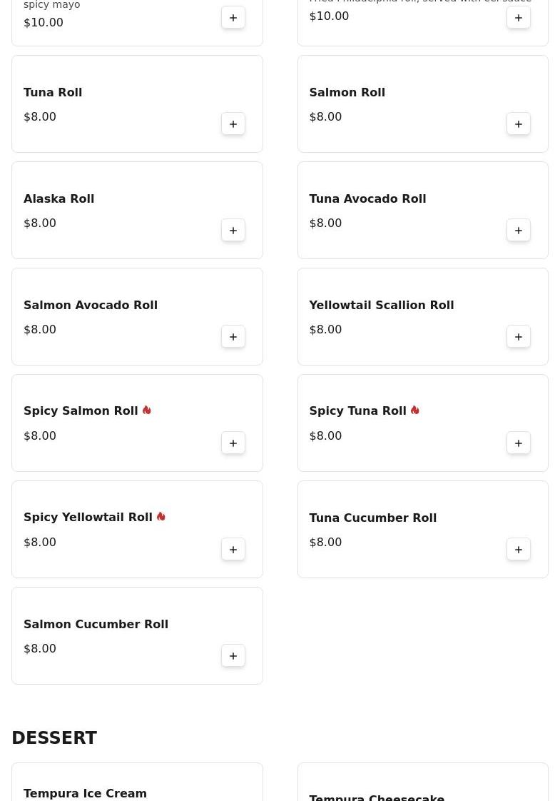Add Spicy Salmon Roll to cart
The image size is (560, 801).
(233, 443)
